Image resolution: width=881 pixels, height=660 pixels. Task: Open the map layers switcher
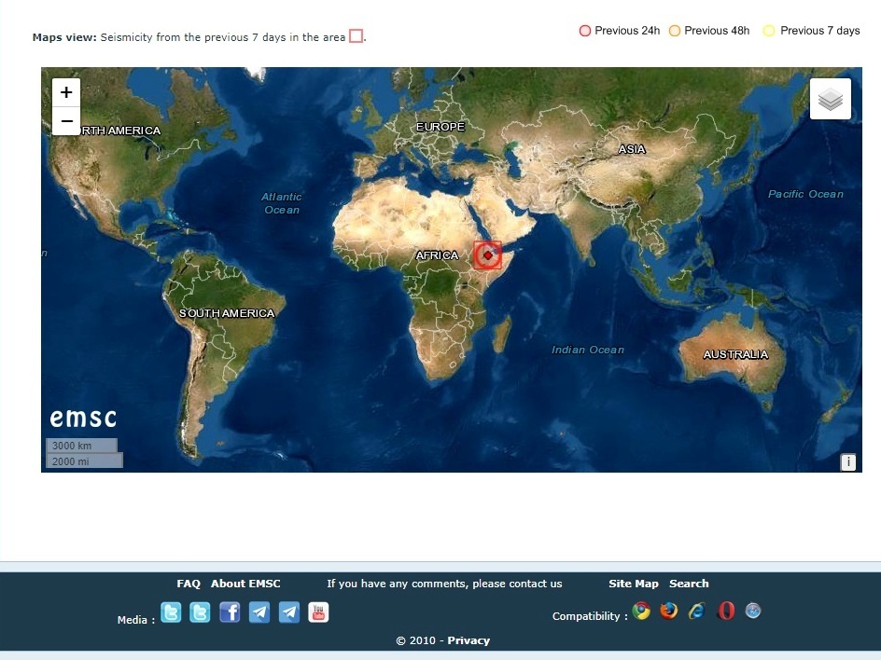pos(830,99)
